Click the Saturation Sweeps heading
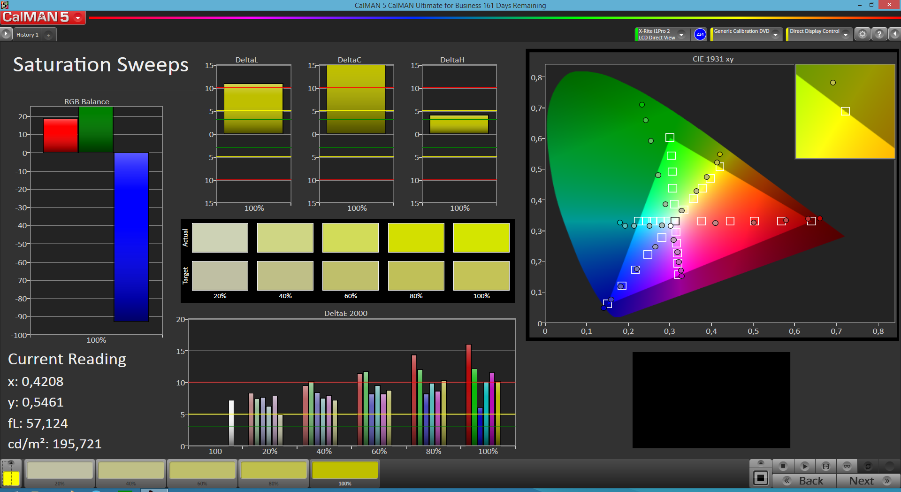Image resolution: width=901 pixels, height=492 pixels. coord(100,64)
